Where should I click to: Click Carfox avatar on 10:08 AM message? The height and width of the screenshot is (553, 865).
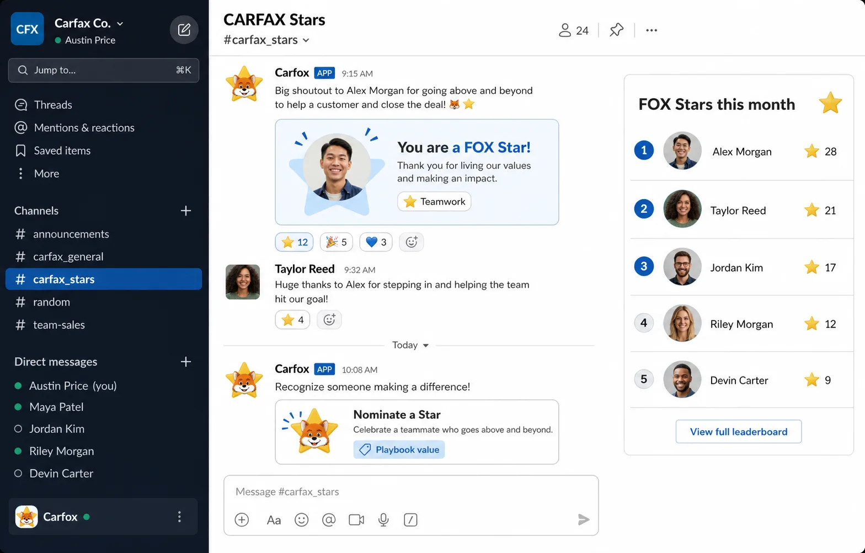click(244, 380)
